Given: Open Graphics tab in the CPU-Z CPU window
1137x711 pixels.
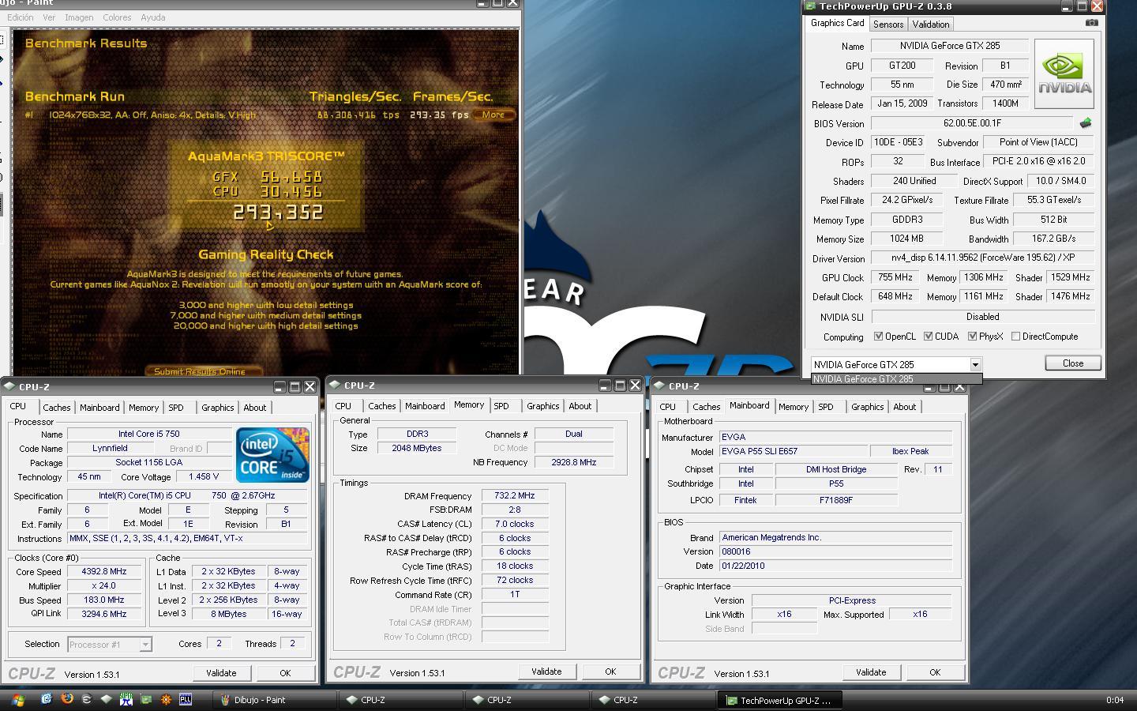Looking at the screenshot, I should (217, 408).
